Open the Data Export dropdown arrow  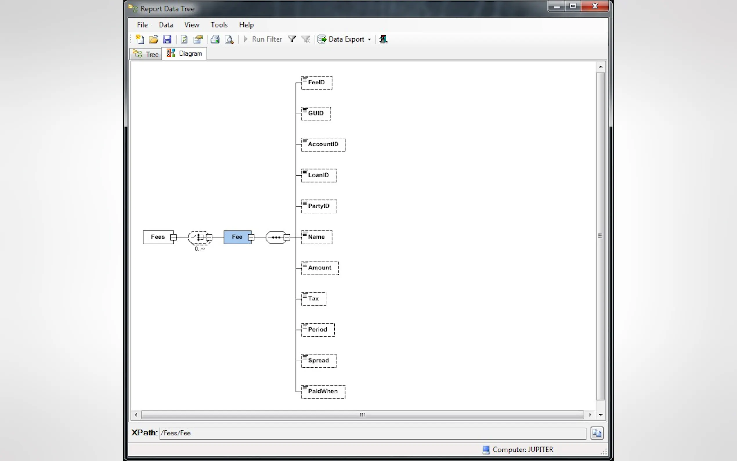[369, 40]
